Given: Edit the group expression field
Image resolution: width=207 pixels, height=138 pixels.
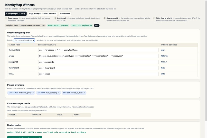Looking at the screenshot, I should [98, 56].
